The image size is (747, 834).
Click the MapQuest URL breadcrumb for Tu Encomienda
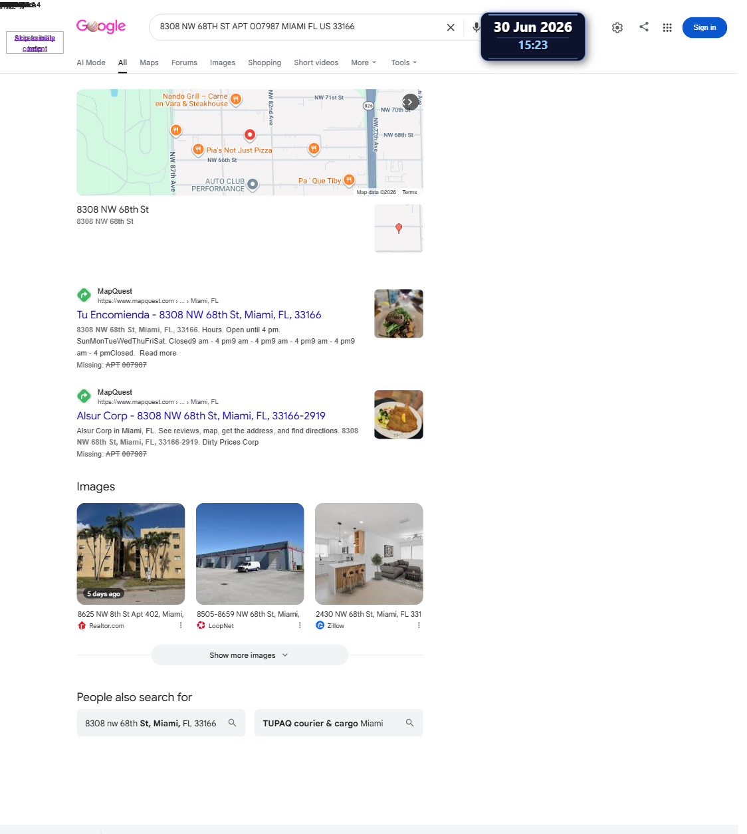[158, 301]
